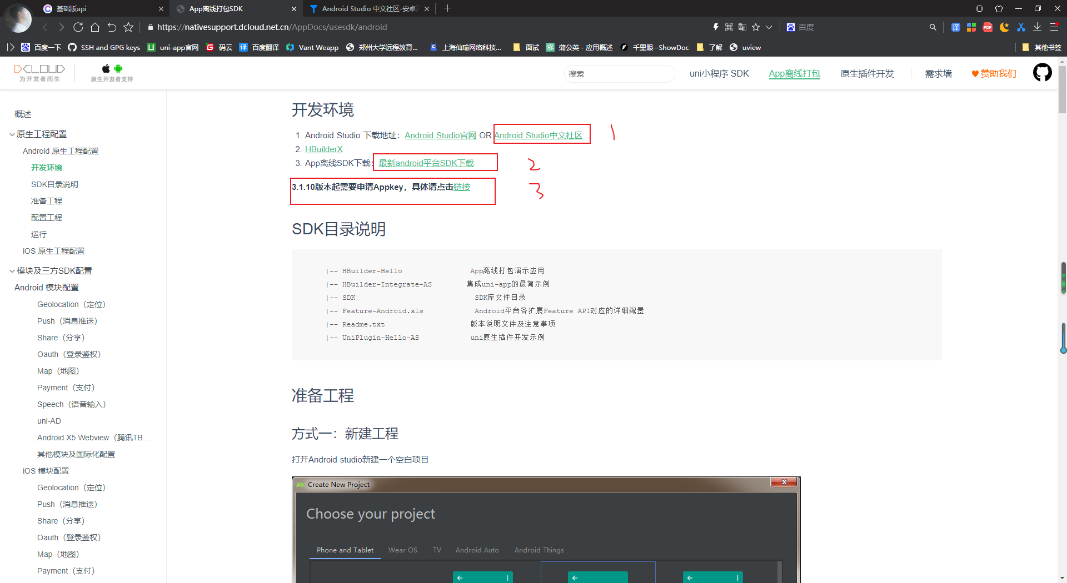Select SDK目录说明 in the sidebar

[x=54, y=184]
